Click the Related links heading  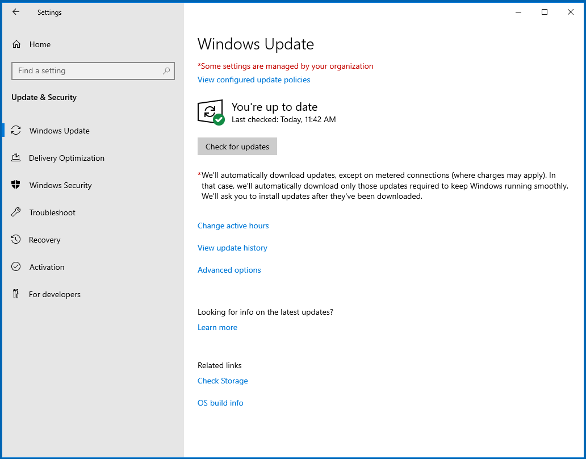coord(219,366)
